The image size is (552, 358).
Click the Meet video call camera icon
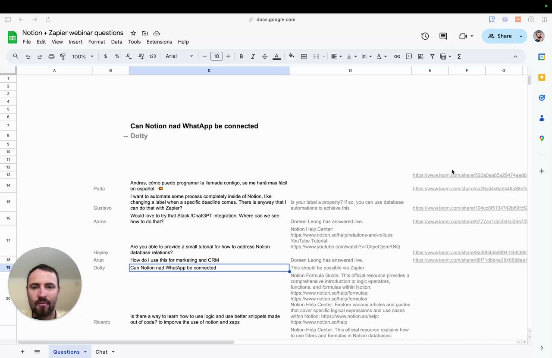coord(463,36)
